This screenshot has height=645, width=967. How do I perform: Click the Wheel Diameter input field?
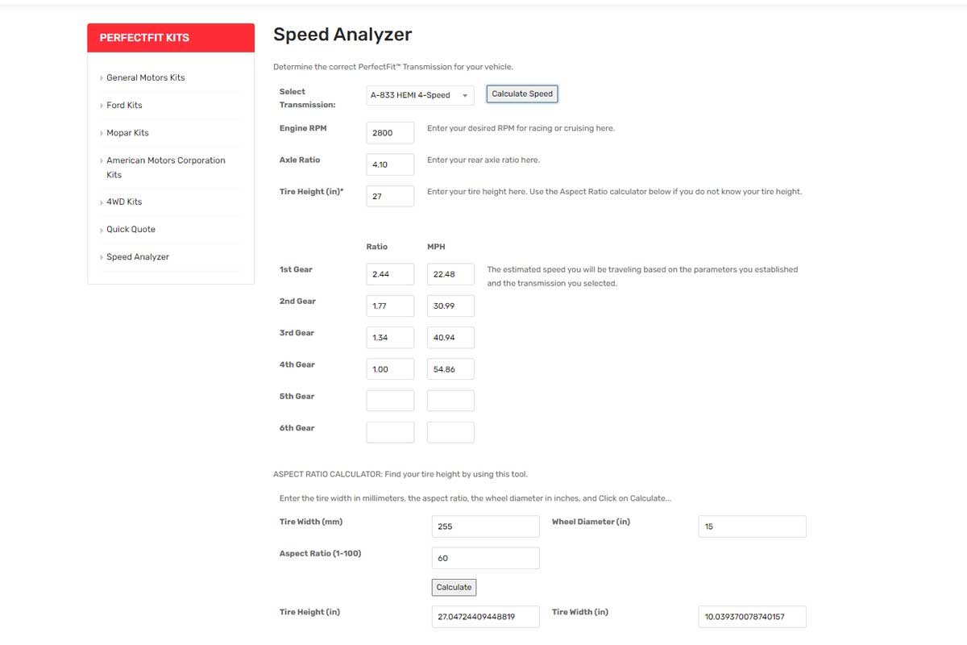point(751,526)
